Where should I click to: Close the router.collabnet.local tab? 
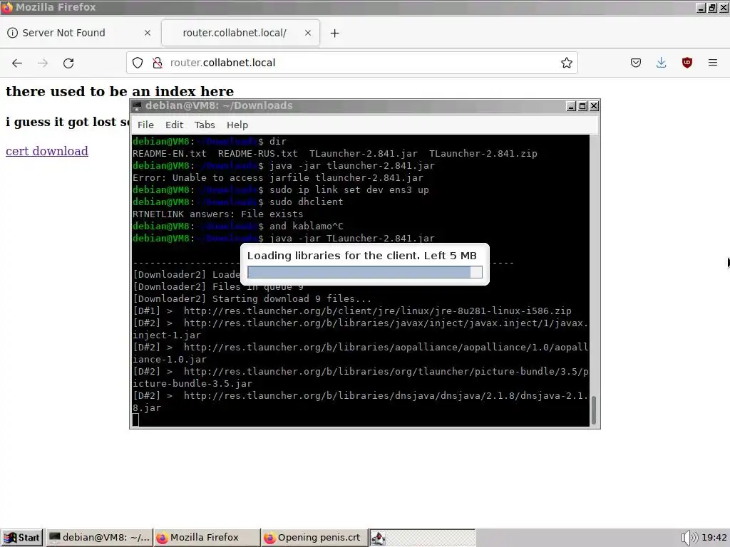[x=308, y=33]
